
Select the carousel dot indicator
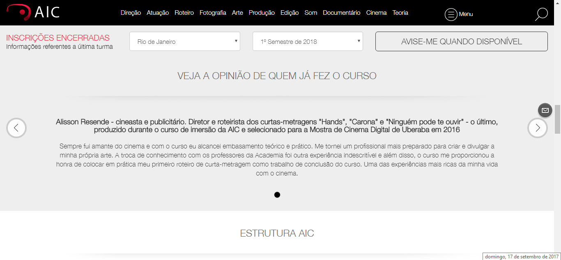(x=277, y=195)
